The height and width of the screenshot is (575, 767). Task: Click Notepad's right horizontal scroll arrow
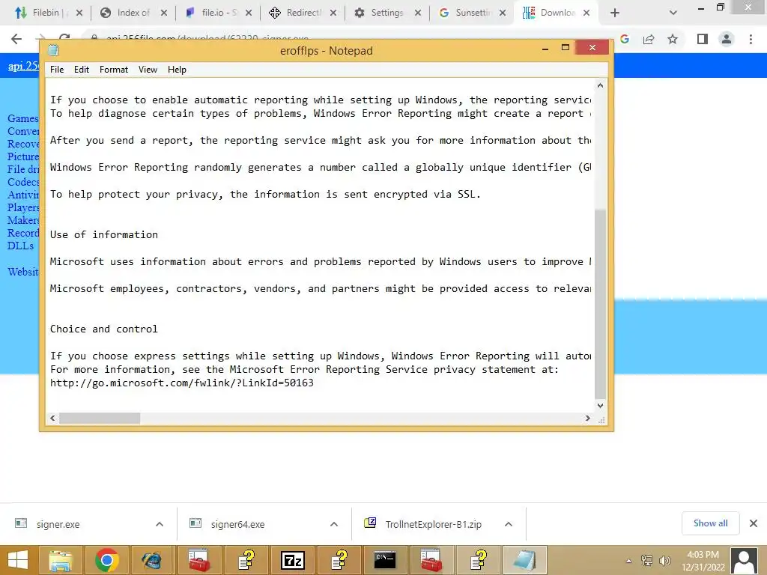click(587, 419)
